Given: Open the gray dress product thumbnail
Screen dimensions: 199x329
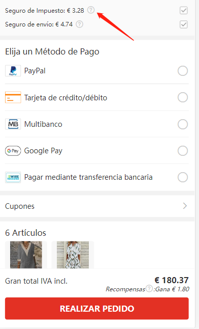Looking at the screenshot, I should click(26, 255).
